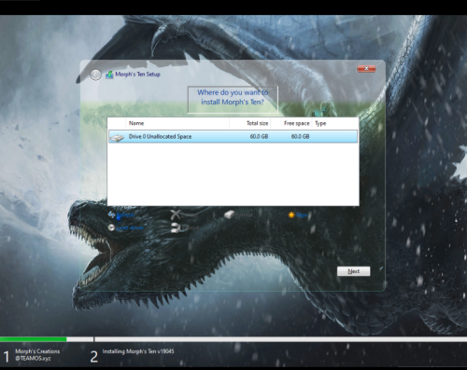Click the Next button
Screen dimensions: 467x370
(354, 271)
